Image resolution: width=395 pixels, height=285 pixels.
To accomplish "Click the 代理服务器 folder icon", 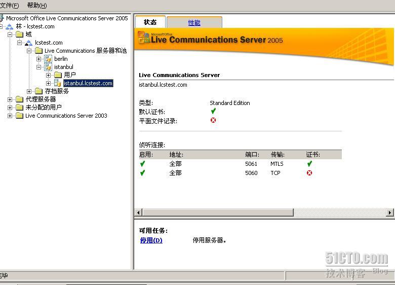I will 19,99.
